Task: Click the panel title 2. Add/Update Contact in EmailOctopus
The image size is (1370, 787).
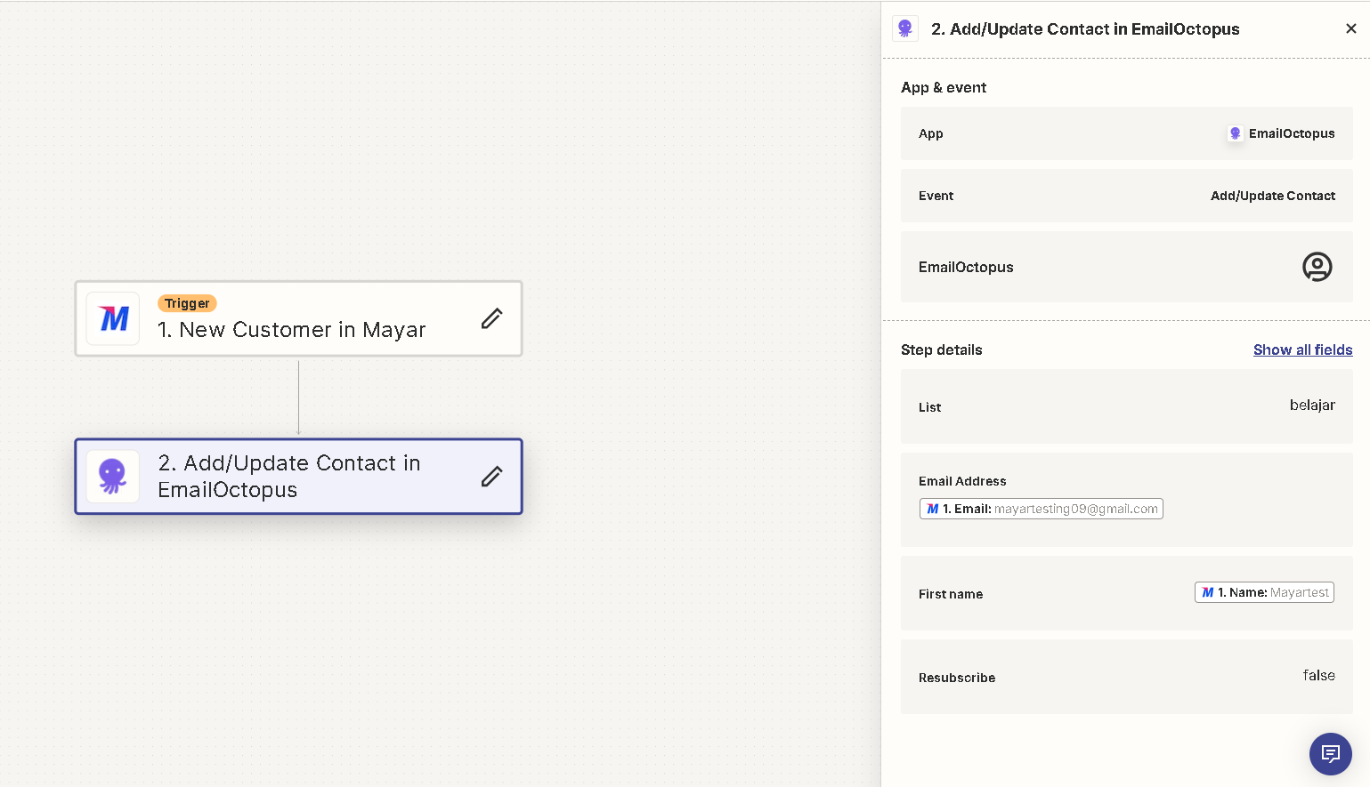Action: (1085, 28)
